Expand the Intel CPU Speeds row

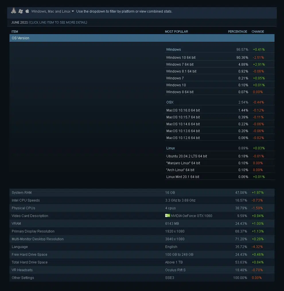(142, 200)
